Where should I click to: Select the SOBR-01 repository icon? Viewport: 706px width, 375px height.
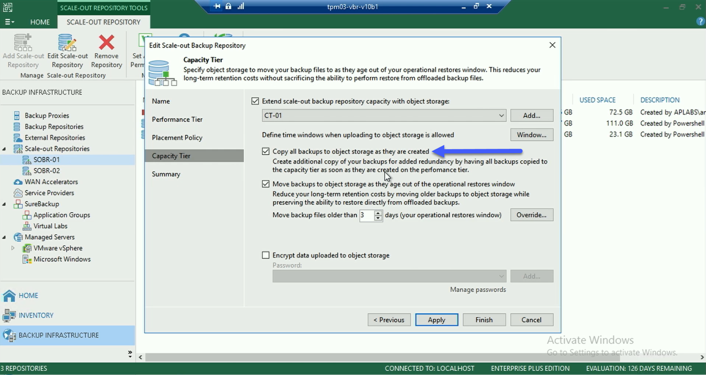[26, 160]
